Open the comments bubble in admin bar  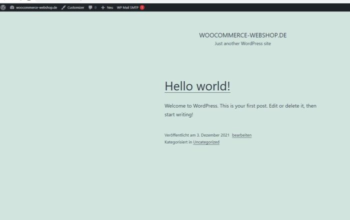[x=92, y=7]
